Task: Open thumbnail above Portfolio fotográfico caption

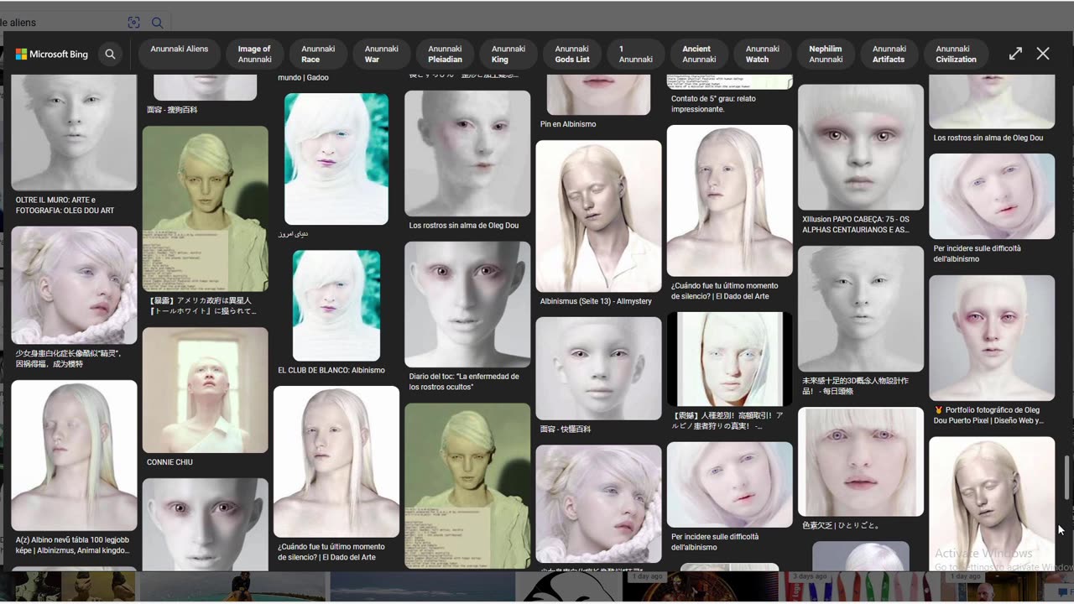Action: coord(992,338)
